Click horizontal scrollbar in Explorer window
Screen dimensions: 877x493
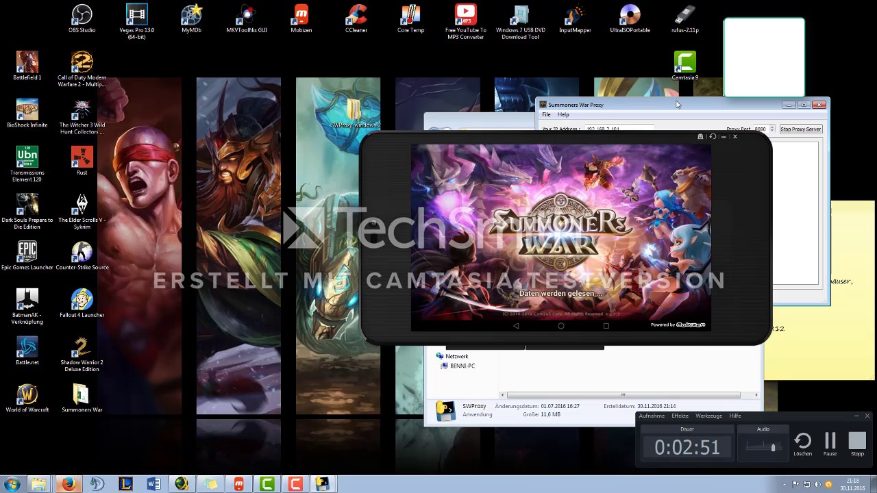pyautogui.click(x=623, y=395)
